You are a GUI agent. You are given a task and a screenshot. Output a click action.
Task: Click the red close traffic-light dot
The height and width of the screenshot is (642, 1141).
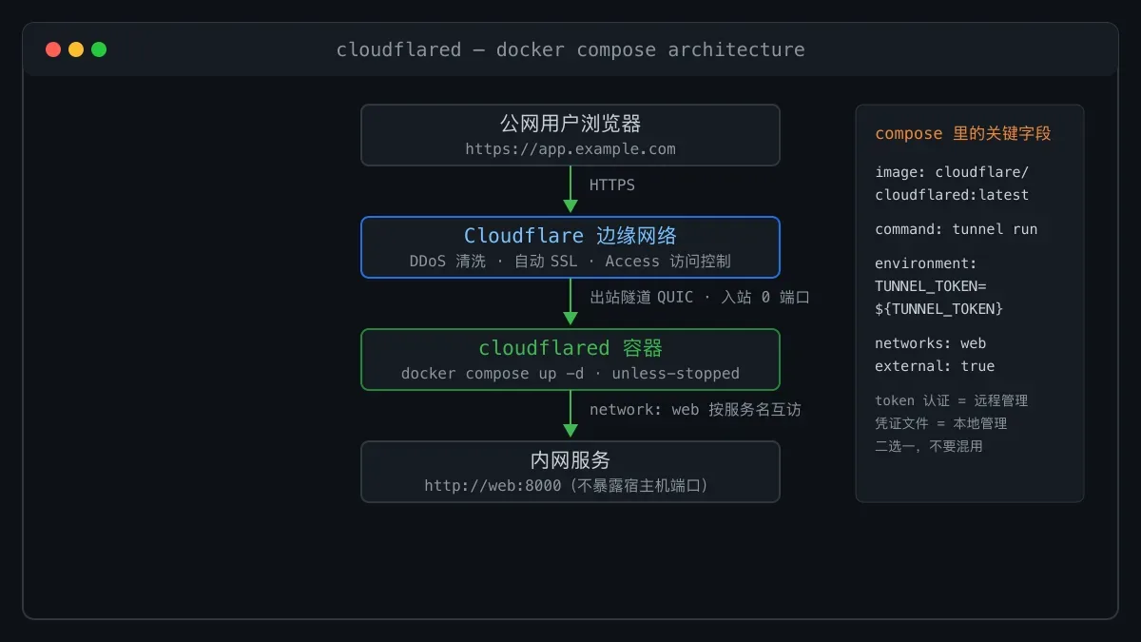pos(53,49)
